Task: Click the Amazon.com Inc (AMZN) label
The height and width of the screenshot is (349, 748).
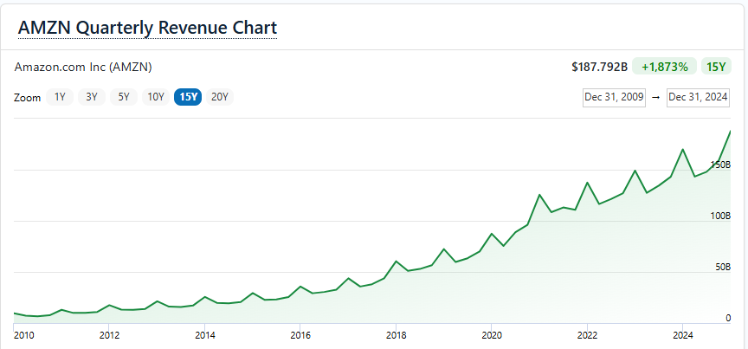Action: tap(83, 68)
